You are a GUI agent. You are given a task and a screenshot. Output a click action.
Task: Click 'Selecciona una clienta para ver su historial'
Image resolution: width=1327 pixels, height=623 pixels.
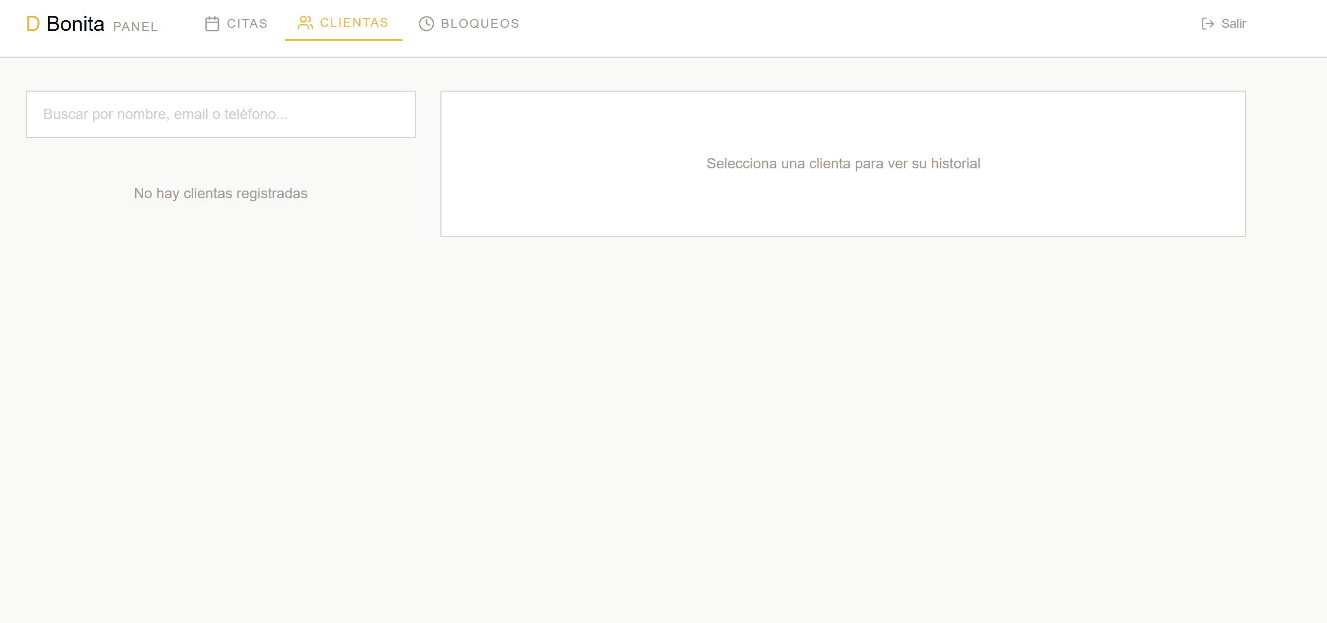843,163
